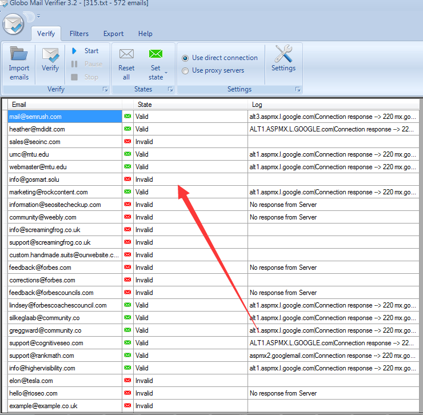Open the Export ribbon tab
This screenshot has width=423, height=415.
(113, 34)
